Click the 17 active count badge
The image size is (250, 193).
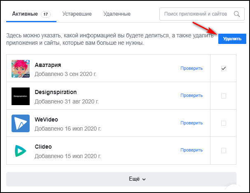pos(46,14)
